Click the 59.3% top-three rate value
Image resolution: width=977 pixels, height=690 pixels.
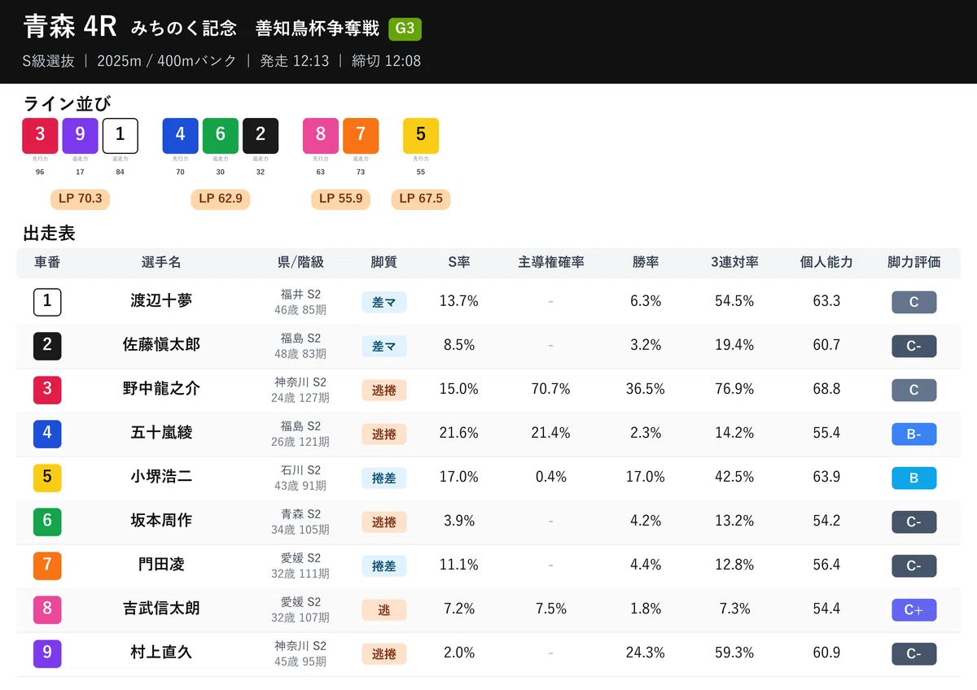734,653
